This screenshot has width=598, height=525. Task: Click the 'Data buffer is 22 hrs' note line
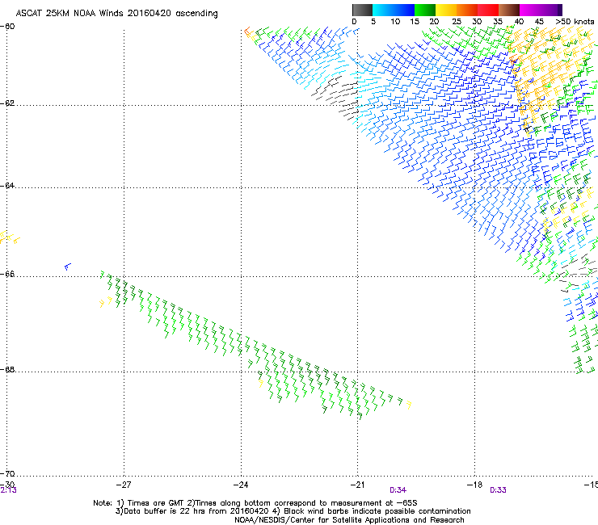click(293, 511)
